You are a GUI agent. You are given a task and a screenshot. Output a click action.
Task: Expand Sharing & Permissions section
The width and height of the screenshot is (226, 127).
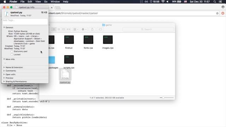4,81
